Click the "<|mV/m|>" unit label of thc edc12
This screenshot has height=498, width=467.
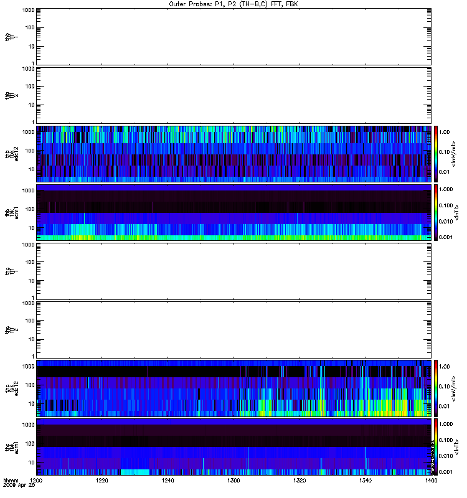(x=454, y=388)
